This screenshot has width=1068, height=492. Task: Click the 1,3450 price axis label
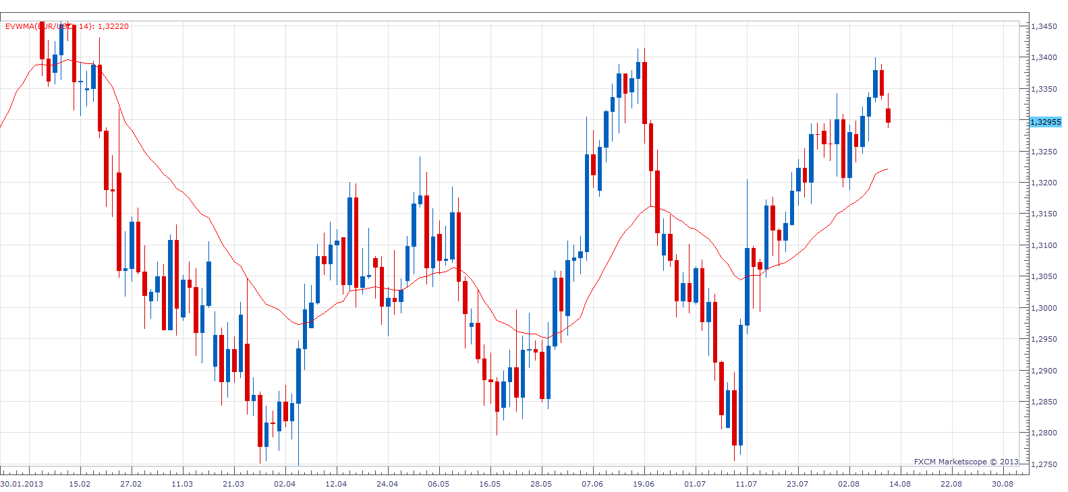click(x=1044, y=26)
